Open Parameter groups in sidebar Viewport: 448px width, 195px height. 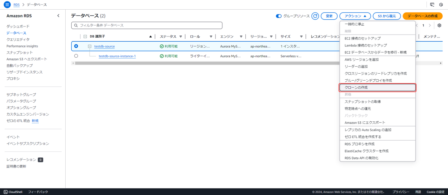click(21, 101)
